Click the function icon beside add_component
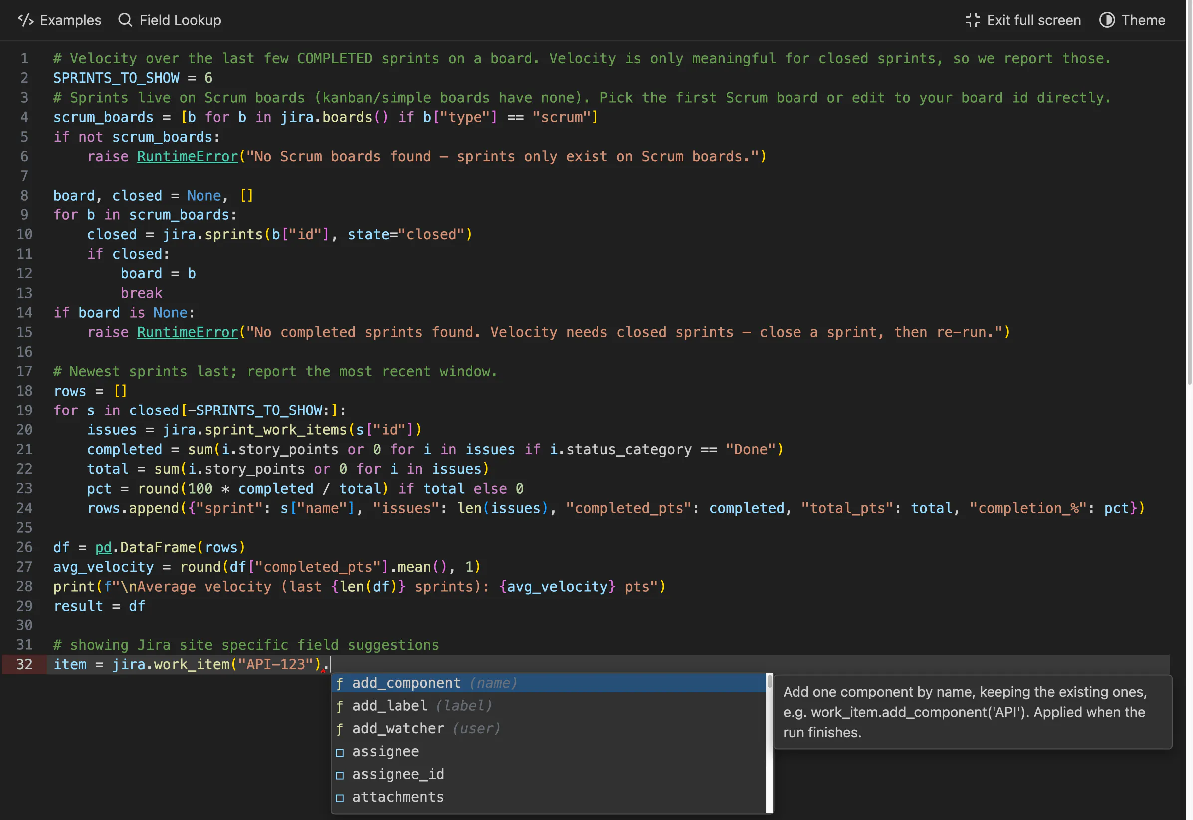This screenshot has width=1193, height=820. click(340, 684)
